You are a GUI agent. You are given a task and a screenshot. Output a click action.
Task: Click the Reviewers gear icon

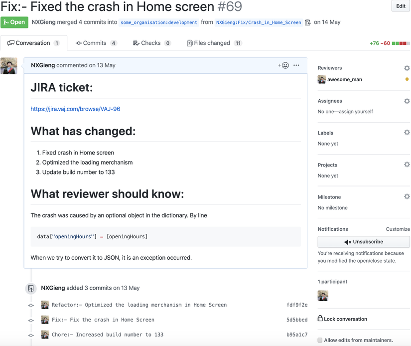407,68
